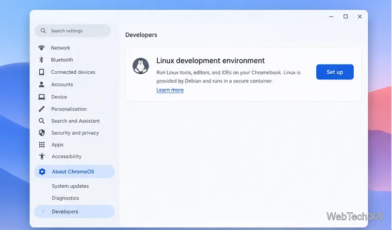Viewport: 392px width, 230px height.
Task: Click the person icon beside Accounts
Action: tap(41, 85)
